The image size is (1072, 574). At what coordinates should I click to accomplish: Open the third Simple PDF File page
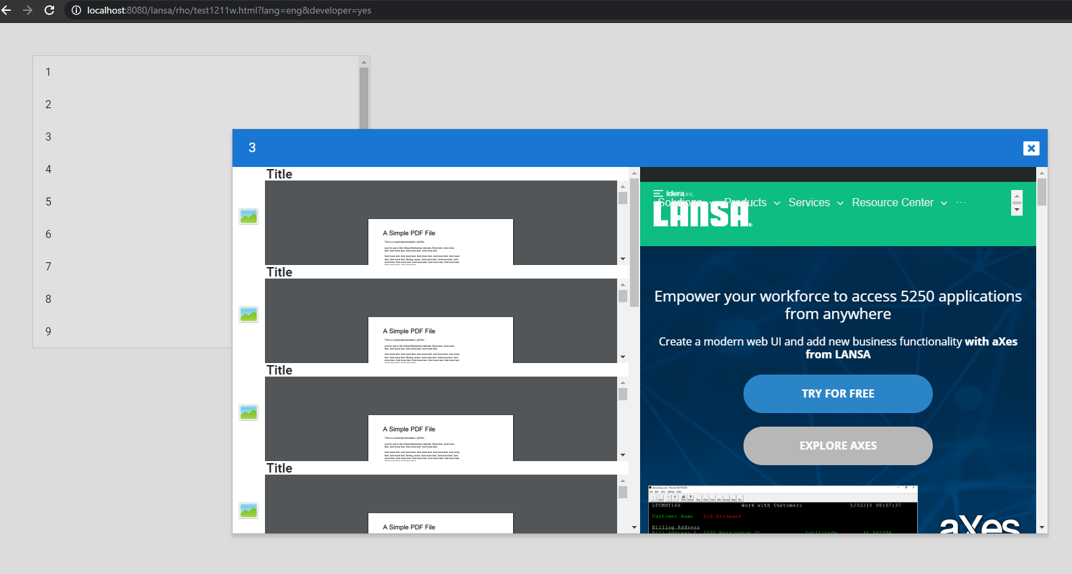click(441, 438)
